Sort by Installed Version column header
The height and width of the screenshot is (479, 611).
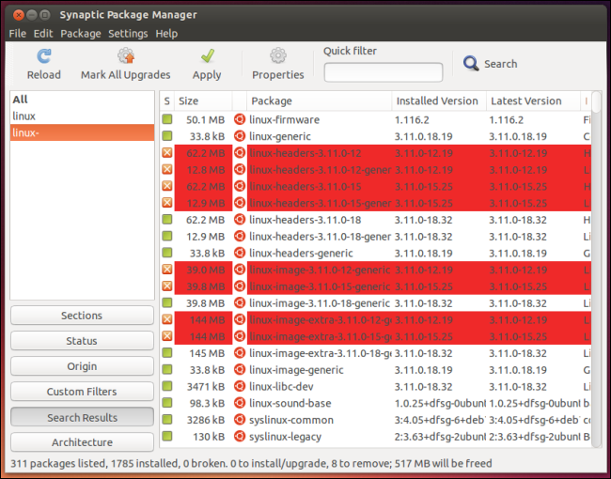(437, 100)
